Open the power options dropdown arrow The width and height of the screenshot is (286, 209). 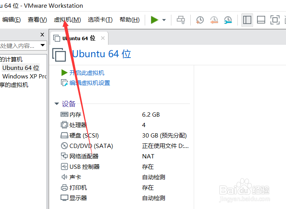point(164,20)
